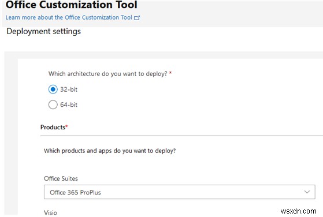Click the external-link icon beside Learn more
The height and width of the screenshot is (217, 323).
coord(137,18)
